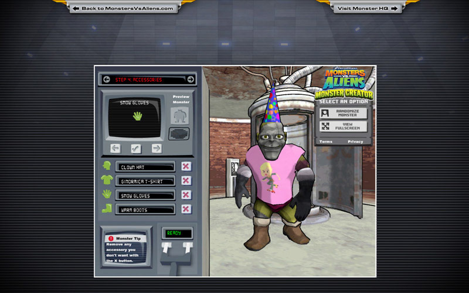Click the oval speaker grille button
Screen dimensions: 469x293
[x=179, y=134]
